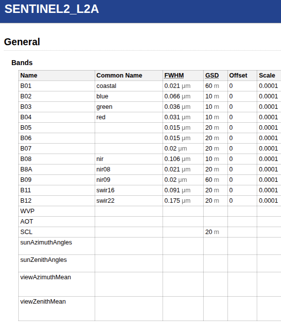
Task: Select the 0.175 μm FWHM value for B12
Action: [x=177, y=201]
